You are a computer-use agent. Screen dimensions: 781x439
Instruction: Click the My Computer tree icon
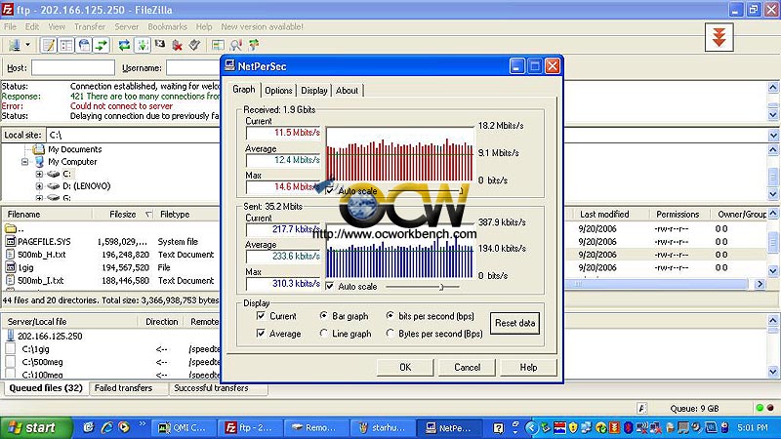39,162
